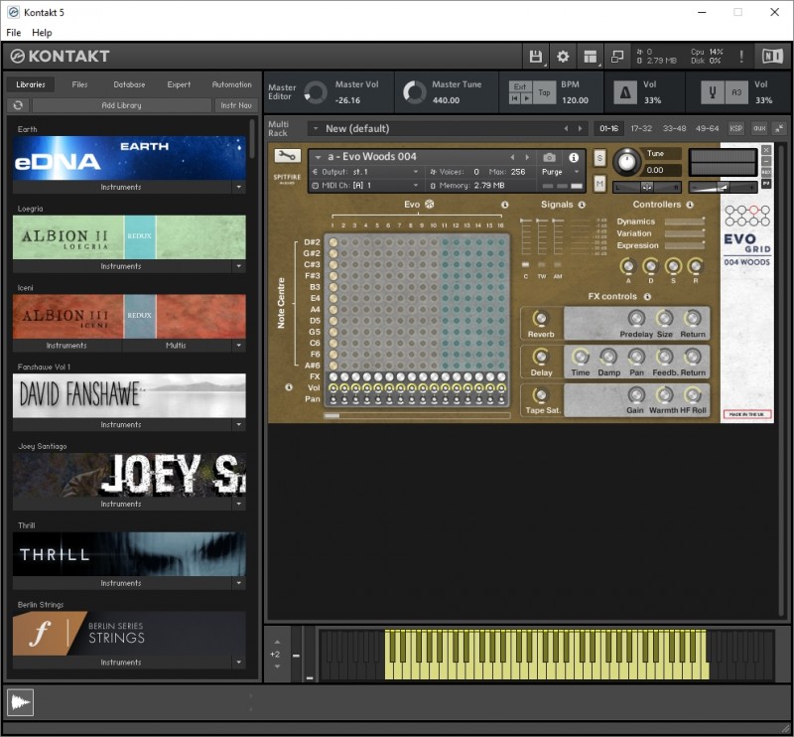Switch to the Database tab
The width and height of the screenshot is (794, 737).
click(x=129, y=84)
